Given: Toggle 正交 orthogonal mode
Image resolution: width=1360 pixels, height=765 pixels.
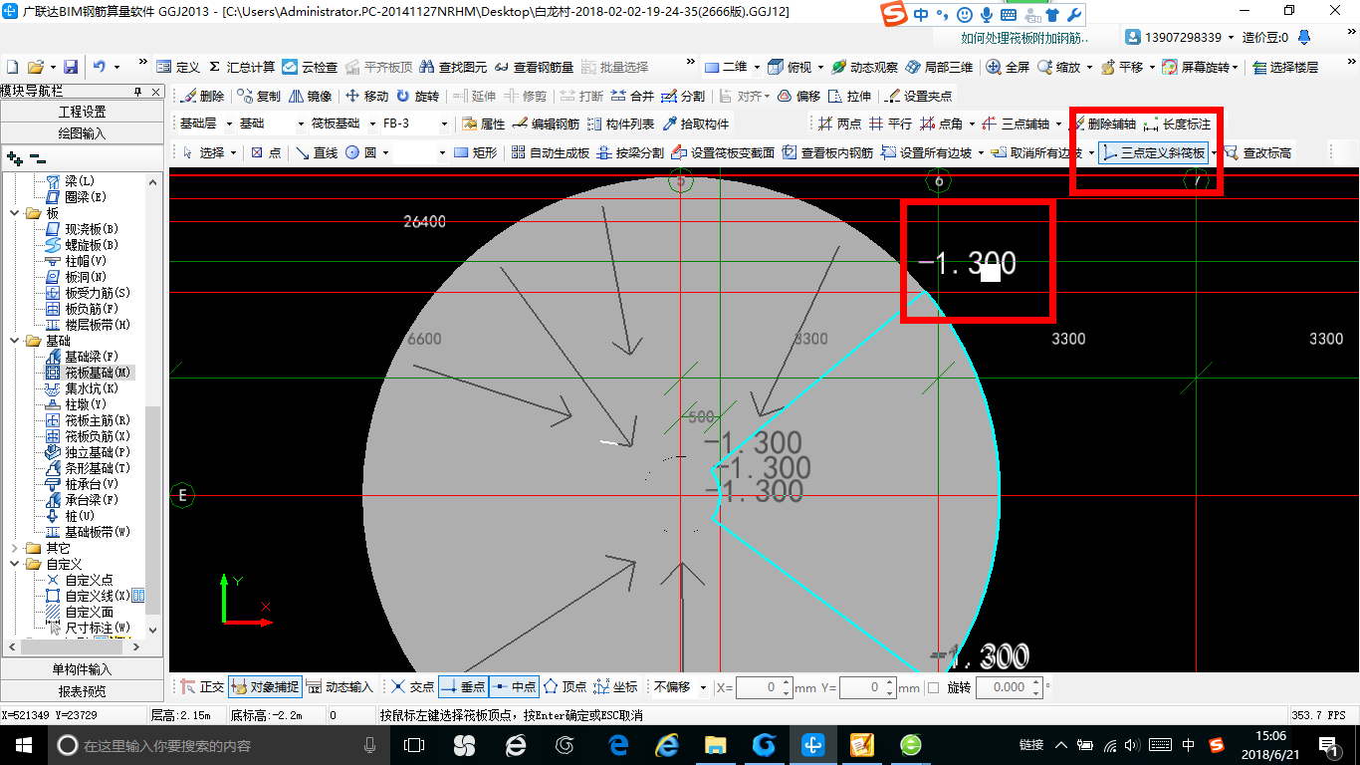Looking at the screenshot, I should [202, 687].
